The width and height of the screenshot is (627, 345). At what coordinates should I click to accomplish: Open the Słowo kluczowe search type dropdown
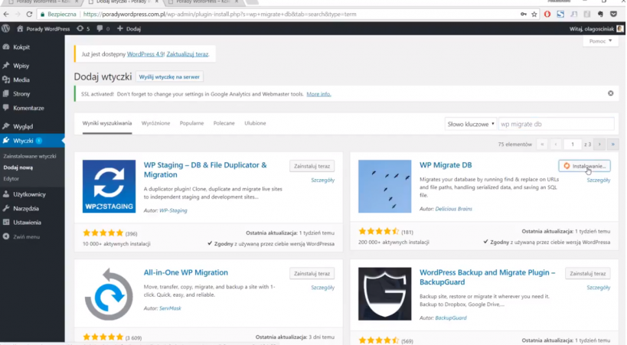click(x=471, y=124)
